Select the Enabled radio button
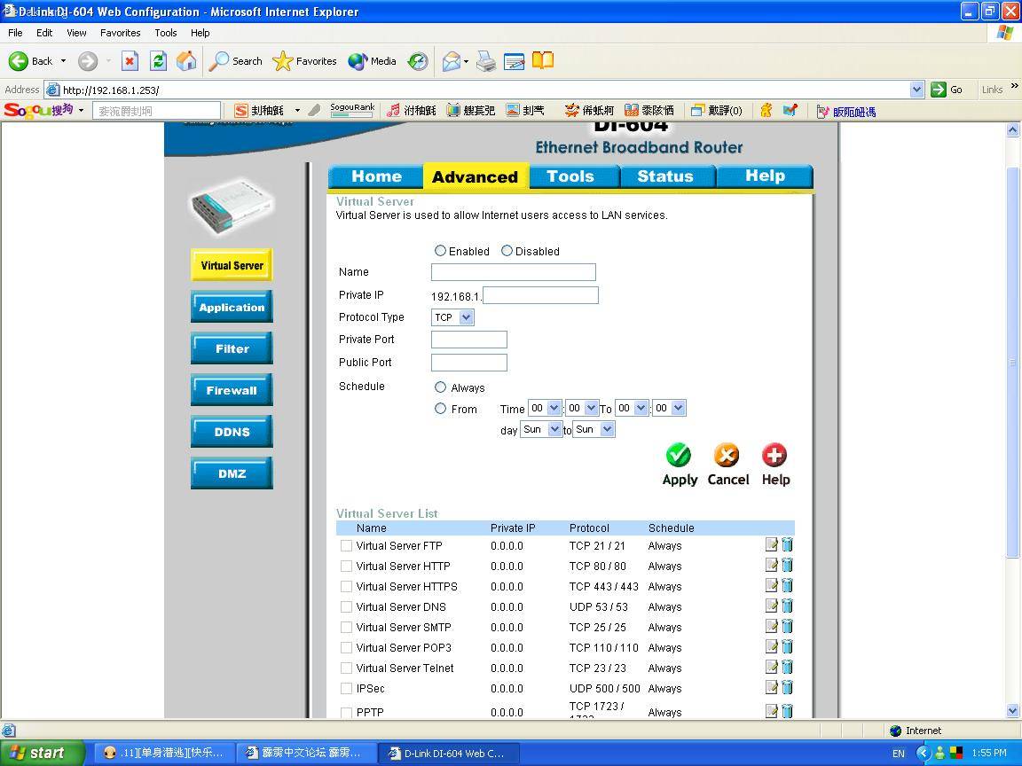1022x766 pixels. [x=441, y=251]
